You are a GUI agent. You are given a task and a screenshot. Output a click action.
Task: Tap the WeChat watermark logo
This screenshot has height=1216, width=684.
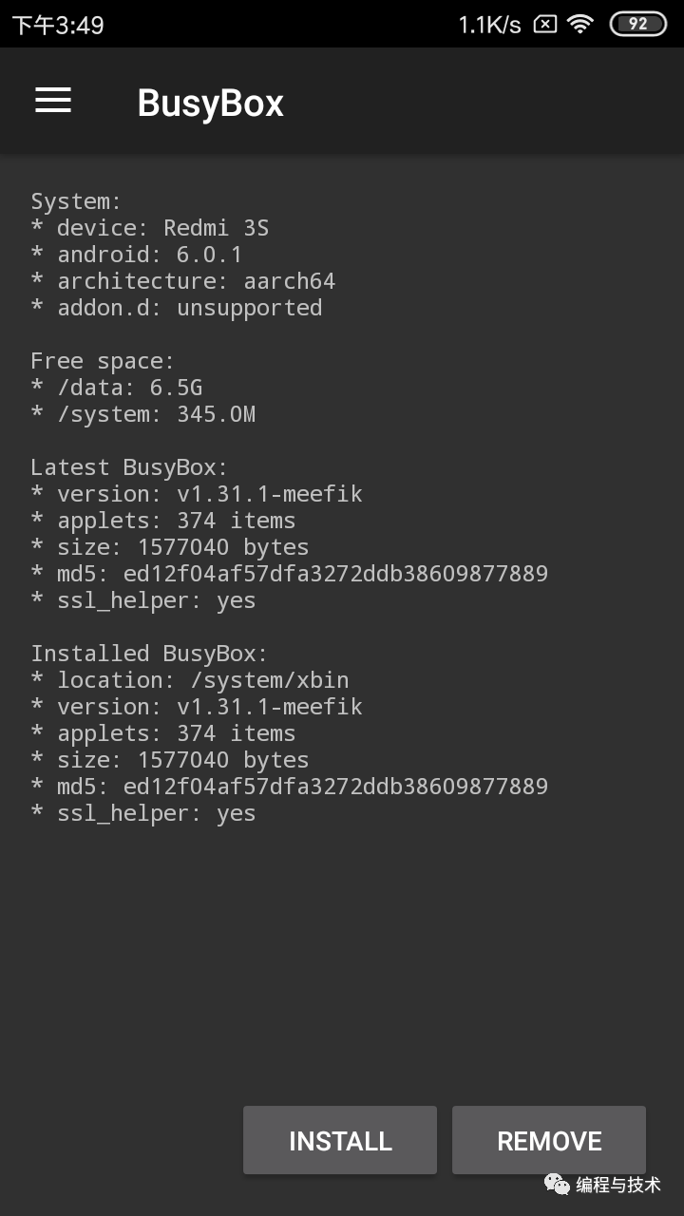click(x=557, y=1185)
